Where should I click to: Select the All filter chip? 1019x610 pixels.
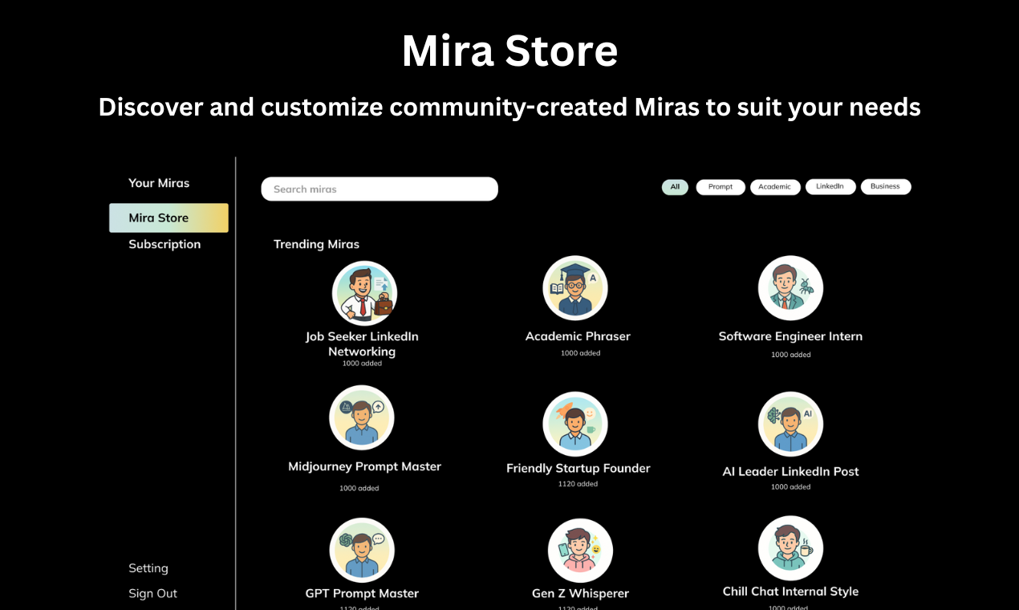pyautogui.click(x=675, y=186)
